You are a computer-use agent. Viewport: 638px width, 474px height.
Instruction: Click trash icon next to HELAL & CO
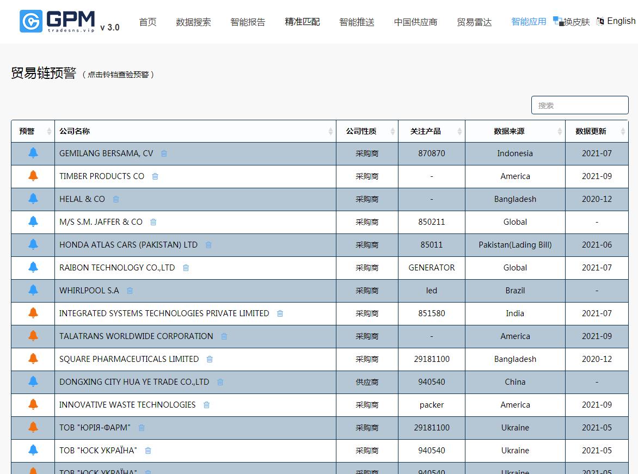[x=116, y=199]
